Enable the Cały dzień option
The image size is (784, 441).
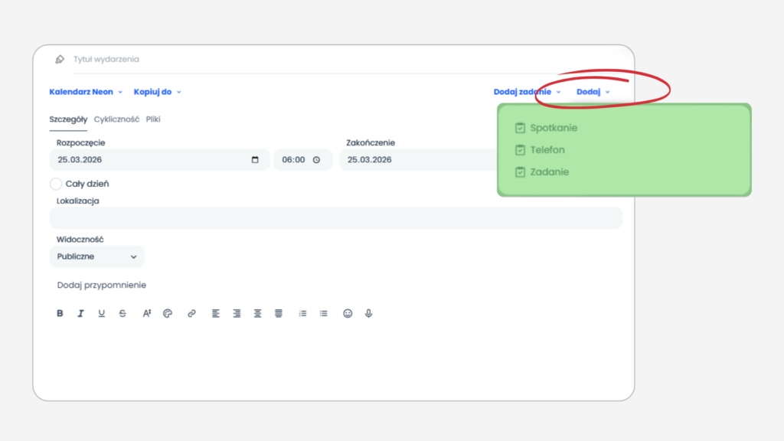56,184
